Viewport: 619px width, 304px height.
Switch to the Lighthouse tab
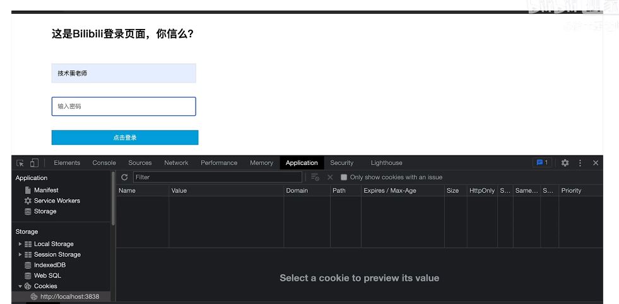(386, 162)
